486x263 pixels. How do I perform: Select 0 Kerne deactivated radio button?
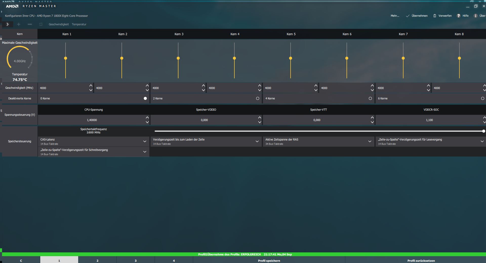145,98
